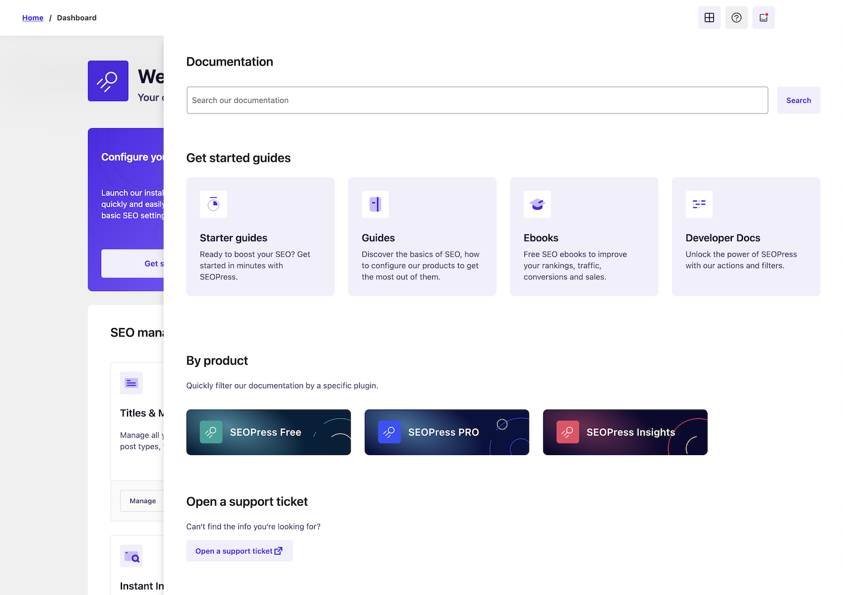Click the By product heading
This screenshot has width=843, height=595.
coord(217,361)
